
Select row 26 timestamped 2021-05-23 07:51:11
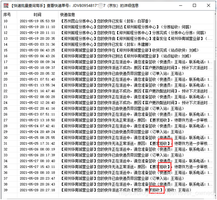107,114
